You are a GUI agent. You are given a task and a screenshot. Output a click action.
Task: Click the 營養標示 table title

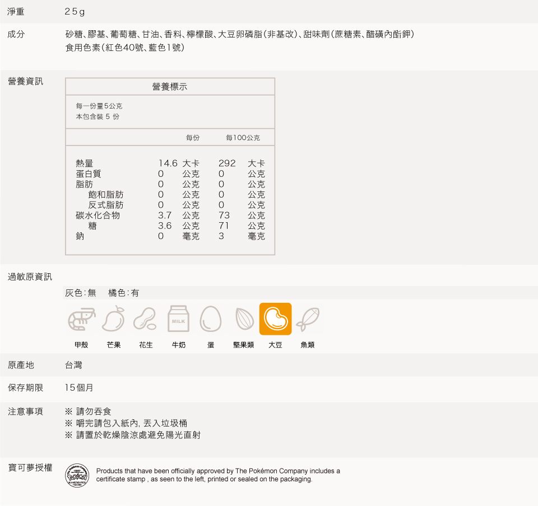coord(170,87)
